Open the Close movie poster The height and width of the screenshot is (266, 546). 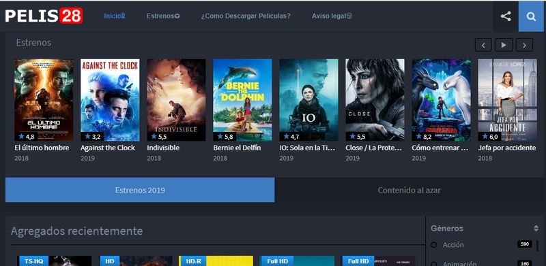tap(375, 99)
